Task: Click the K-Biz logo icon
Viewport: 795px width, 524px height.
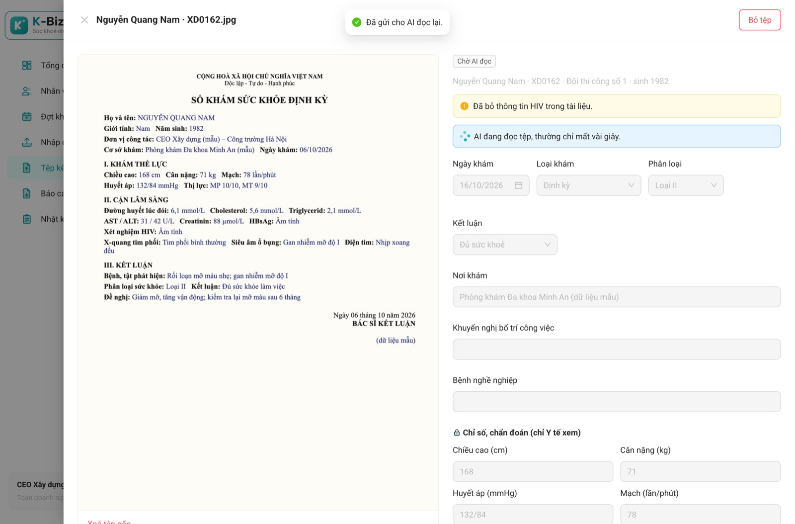Action: coord(19,25)
